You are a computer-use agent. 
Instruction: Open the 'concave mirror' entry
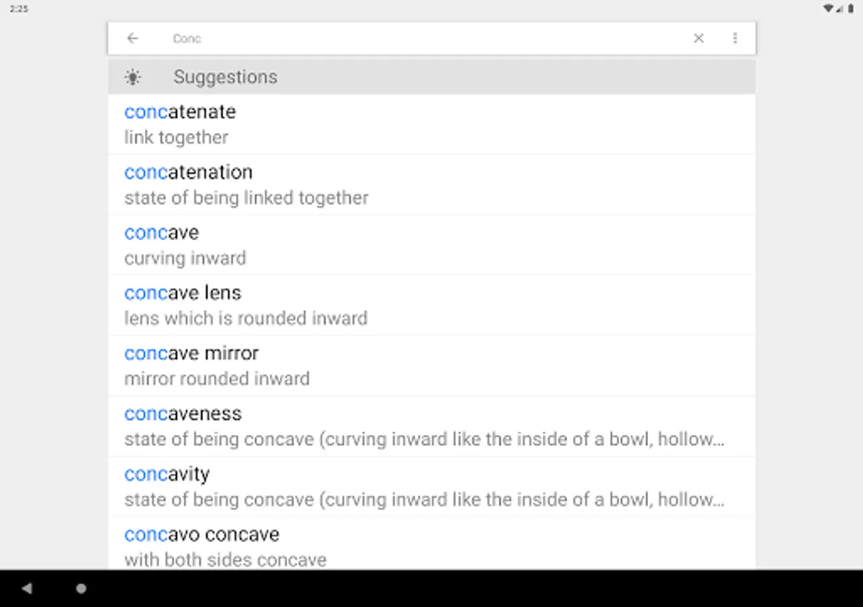tap(191, 353)
